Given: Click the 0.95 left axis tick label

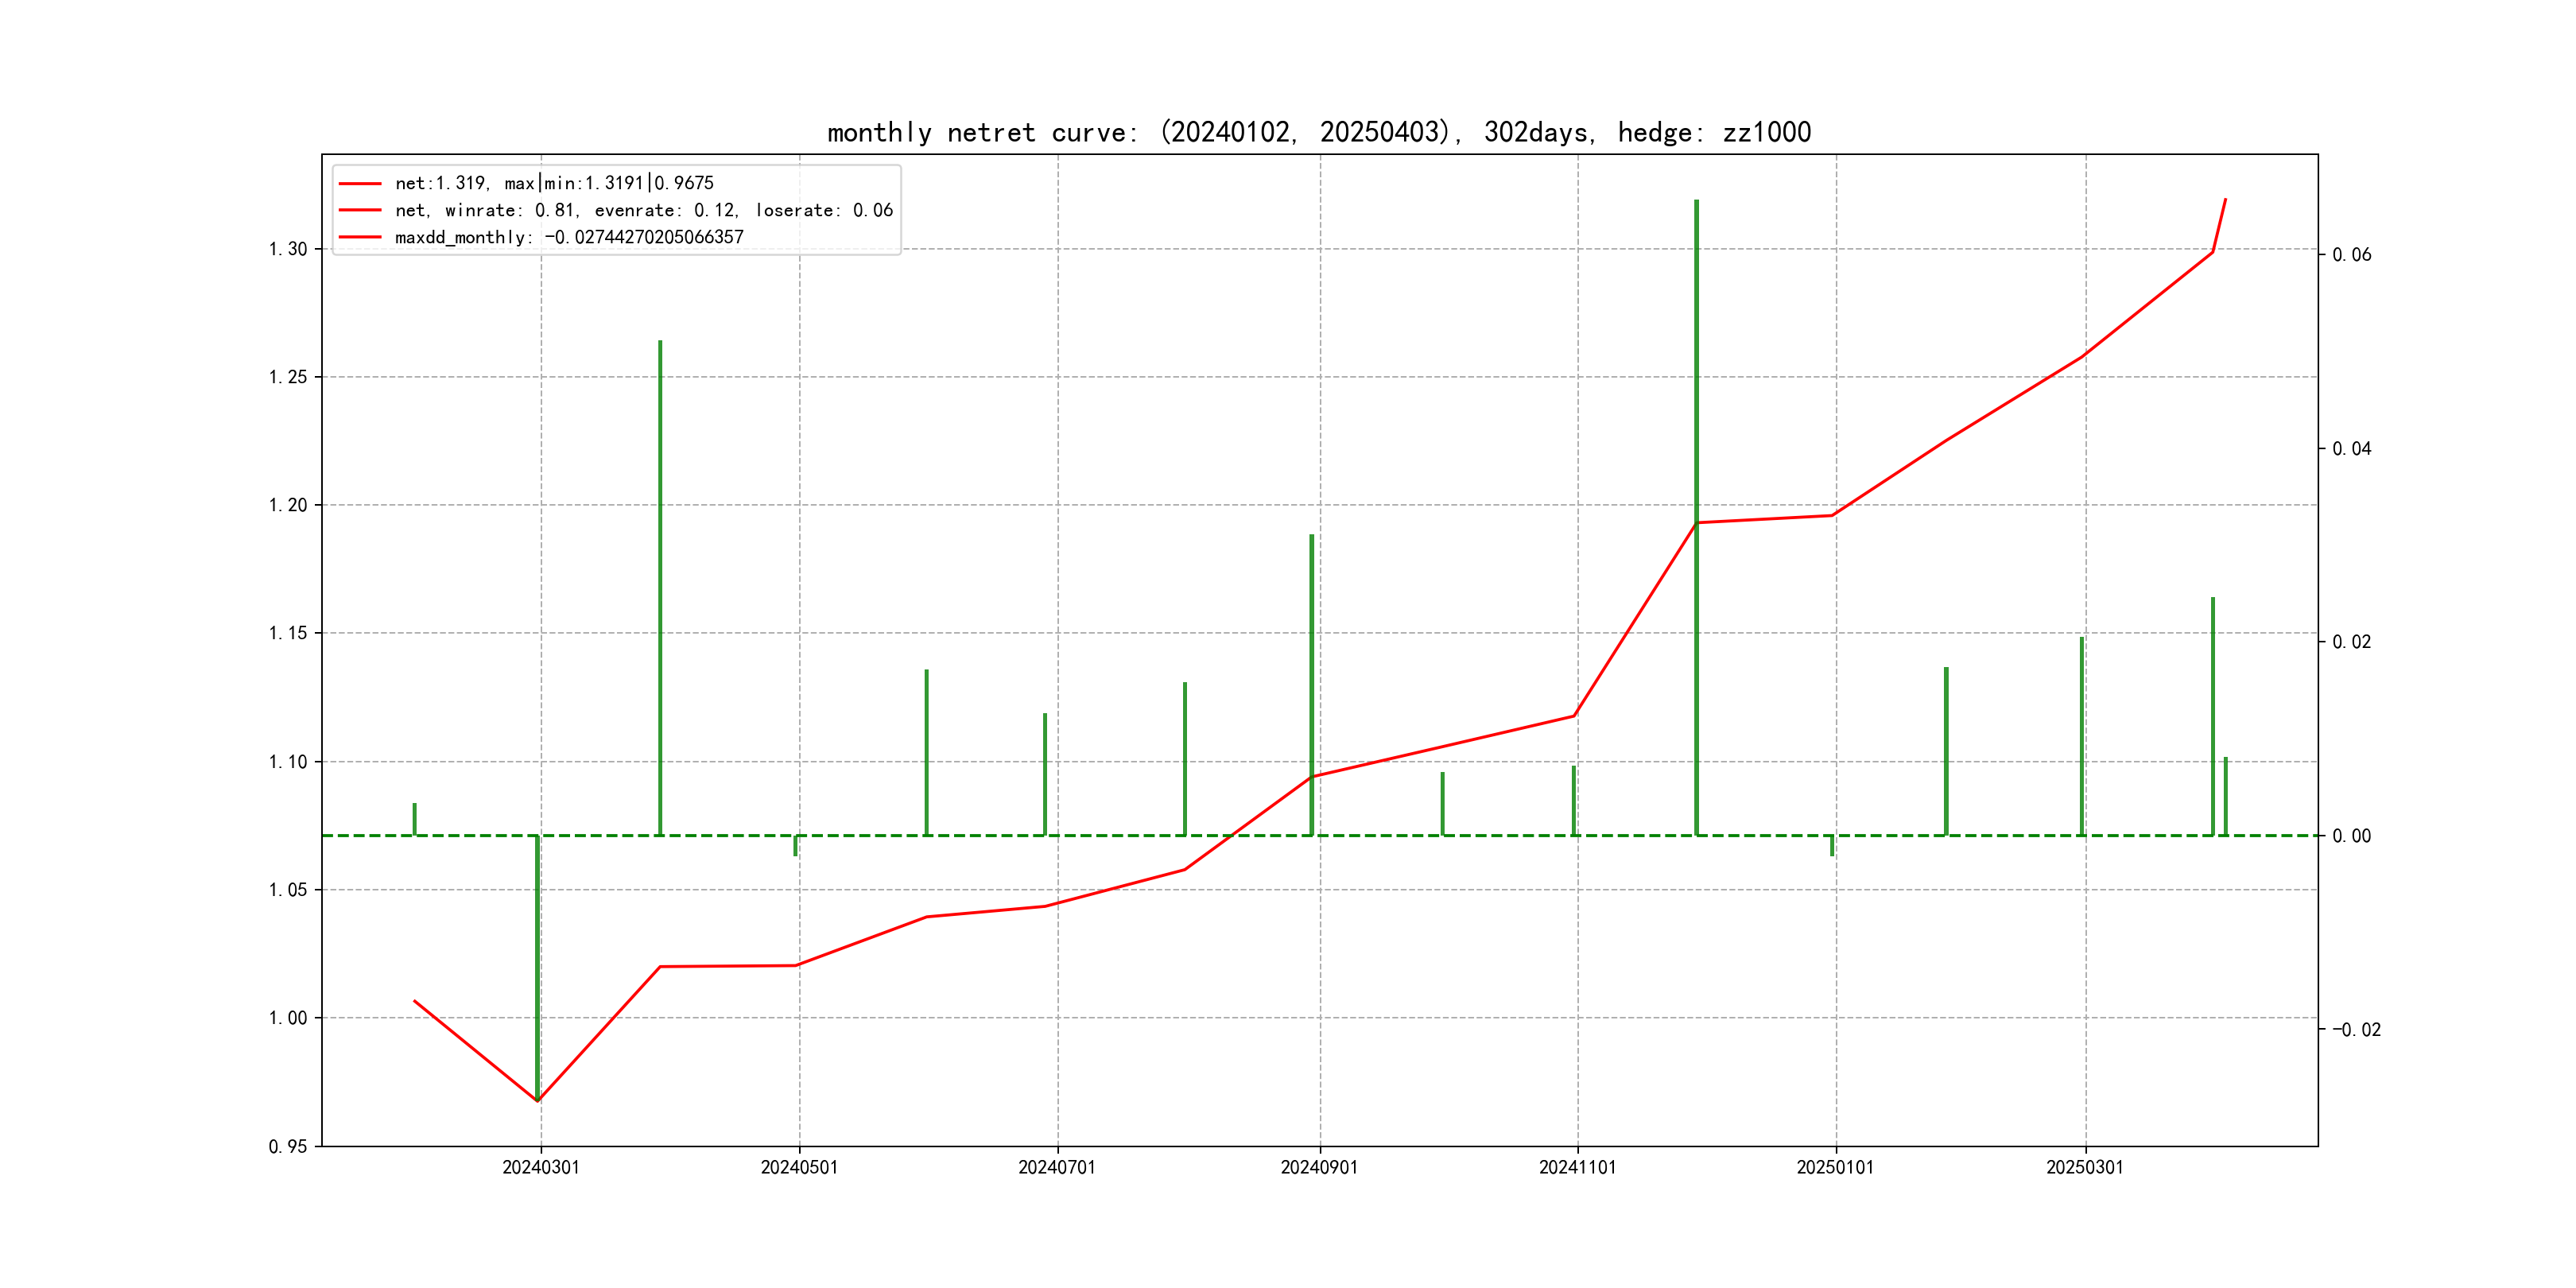Looking at the screenshot, I should coord(288,1146).
